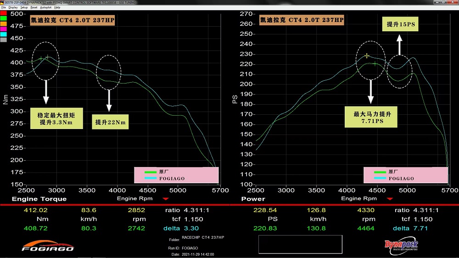Click the Engine Torque graph title

(x=39, y=199)
